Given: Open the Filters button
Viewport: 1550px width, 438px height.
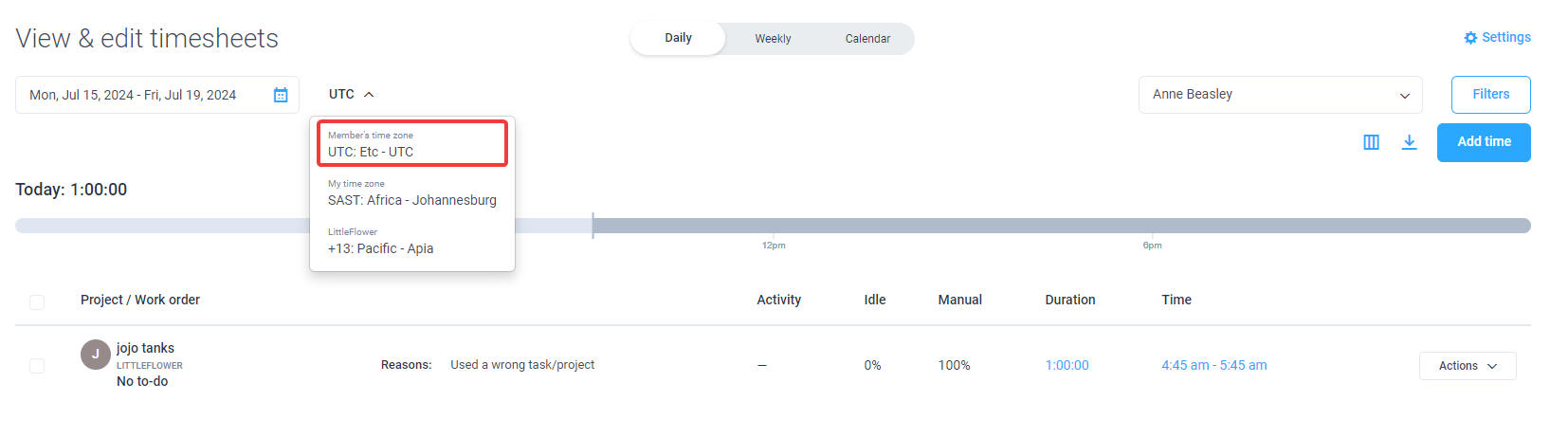Looking at the screenshot, I should point(1490,95).
